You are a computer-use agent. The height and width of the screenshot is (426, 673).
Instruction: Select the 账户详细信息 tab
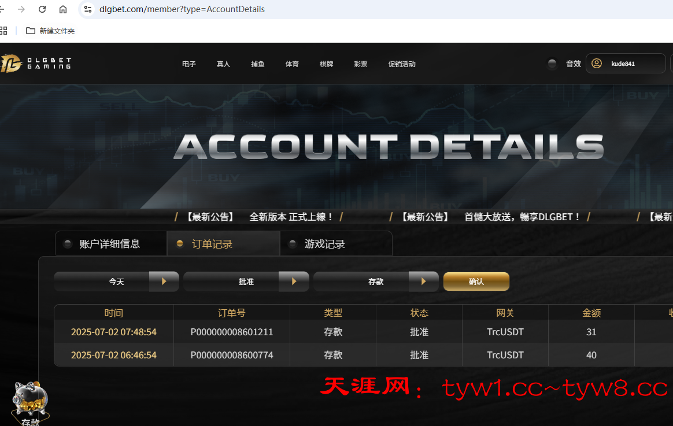pos(110,244)
